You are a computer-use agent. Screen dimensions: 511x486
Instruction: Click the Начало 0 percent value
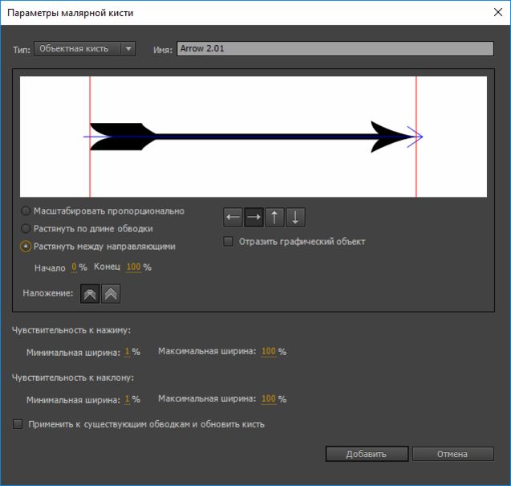coord(74,267)
